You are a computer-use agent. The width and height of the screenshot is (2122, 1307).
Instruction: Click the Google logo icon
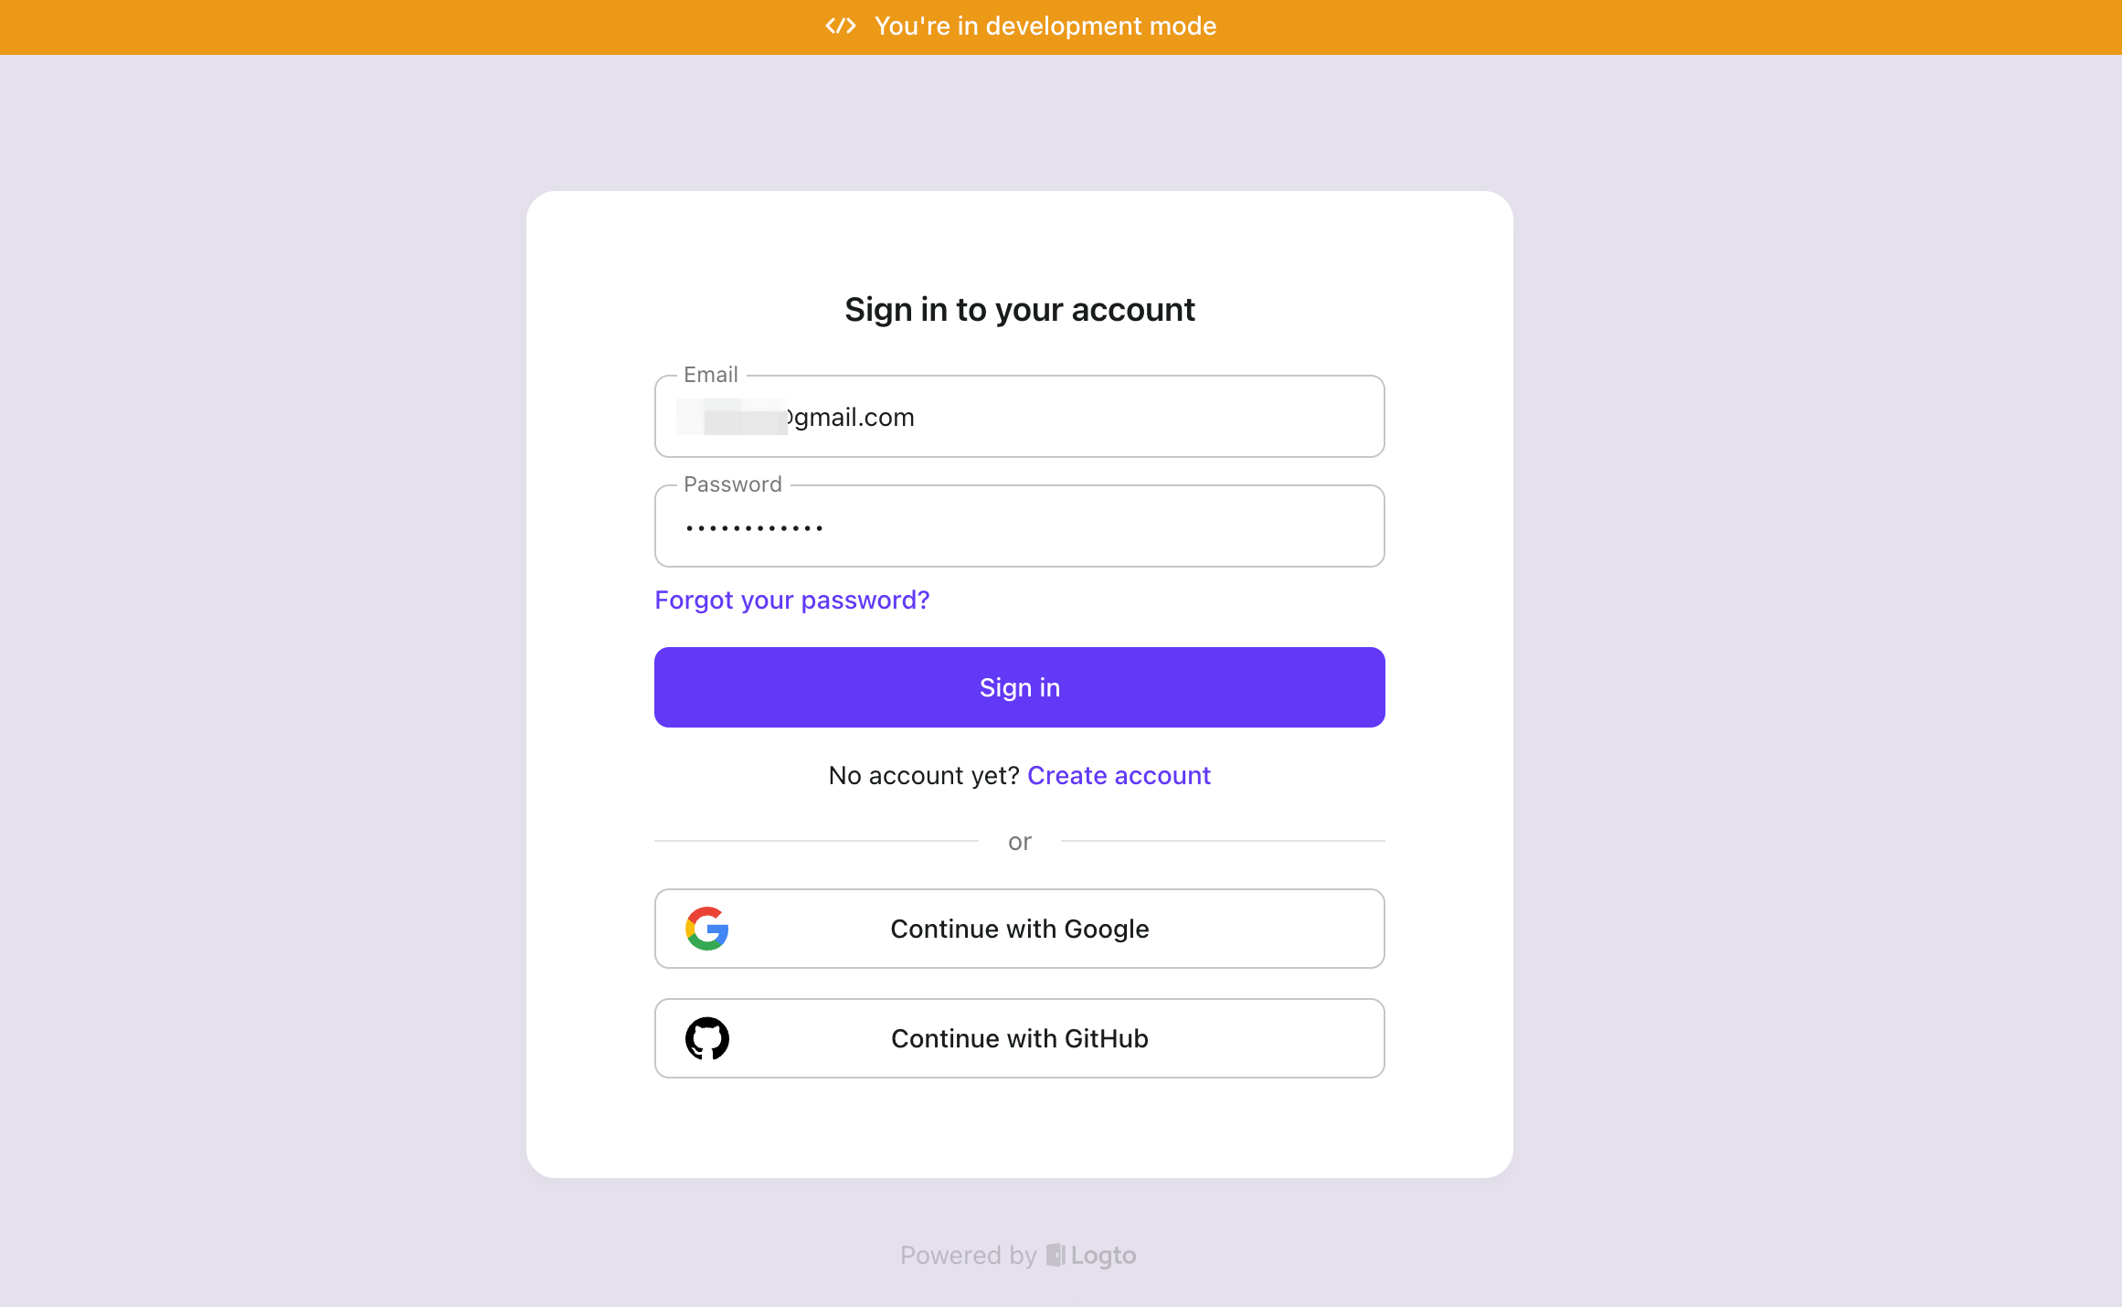point(706,929)
